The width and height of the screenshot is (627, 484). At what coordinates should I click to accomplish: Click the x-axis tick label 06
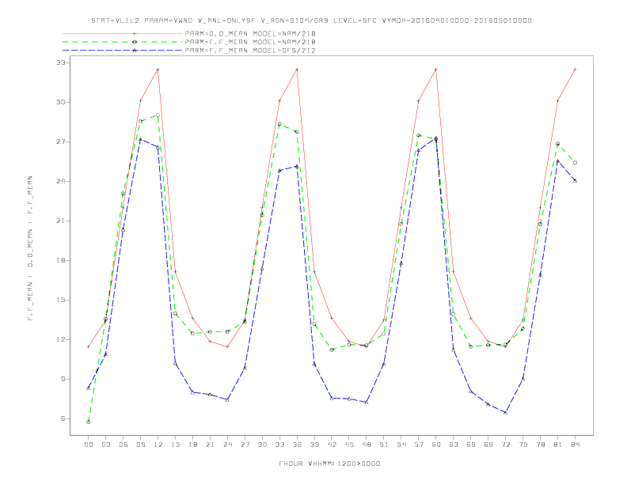point(123,444)
